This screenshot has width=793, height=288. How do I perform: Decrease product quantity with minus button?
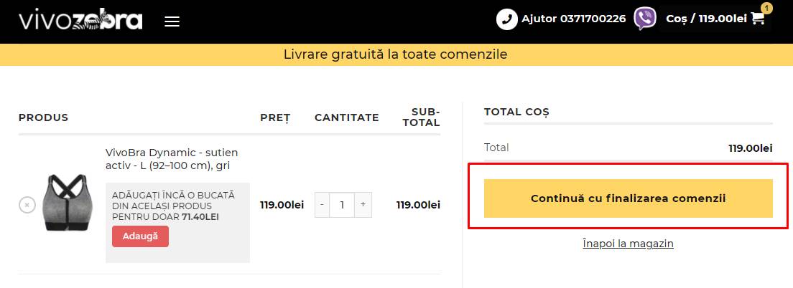click(x=322, y=205)
